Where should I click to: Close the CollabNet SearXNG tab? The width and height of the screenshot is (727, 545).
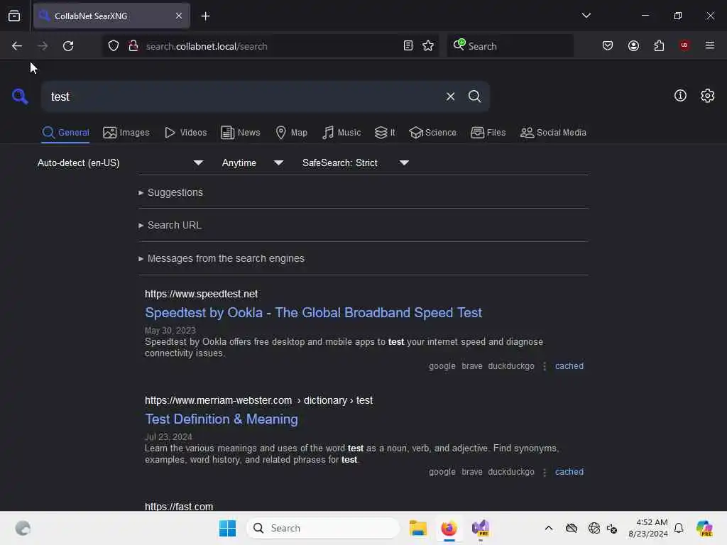click(x=179, y=16)
